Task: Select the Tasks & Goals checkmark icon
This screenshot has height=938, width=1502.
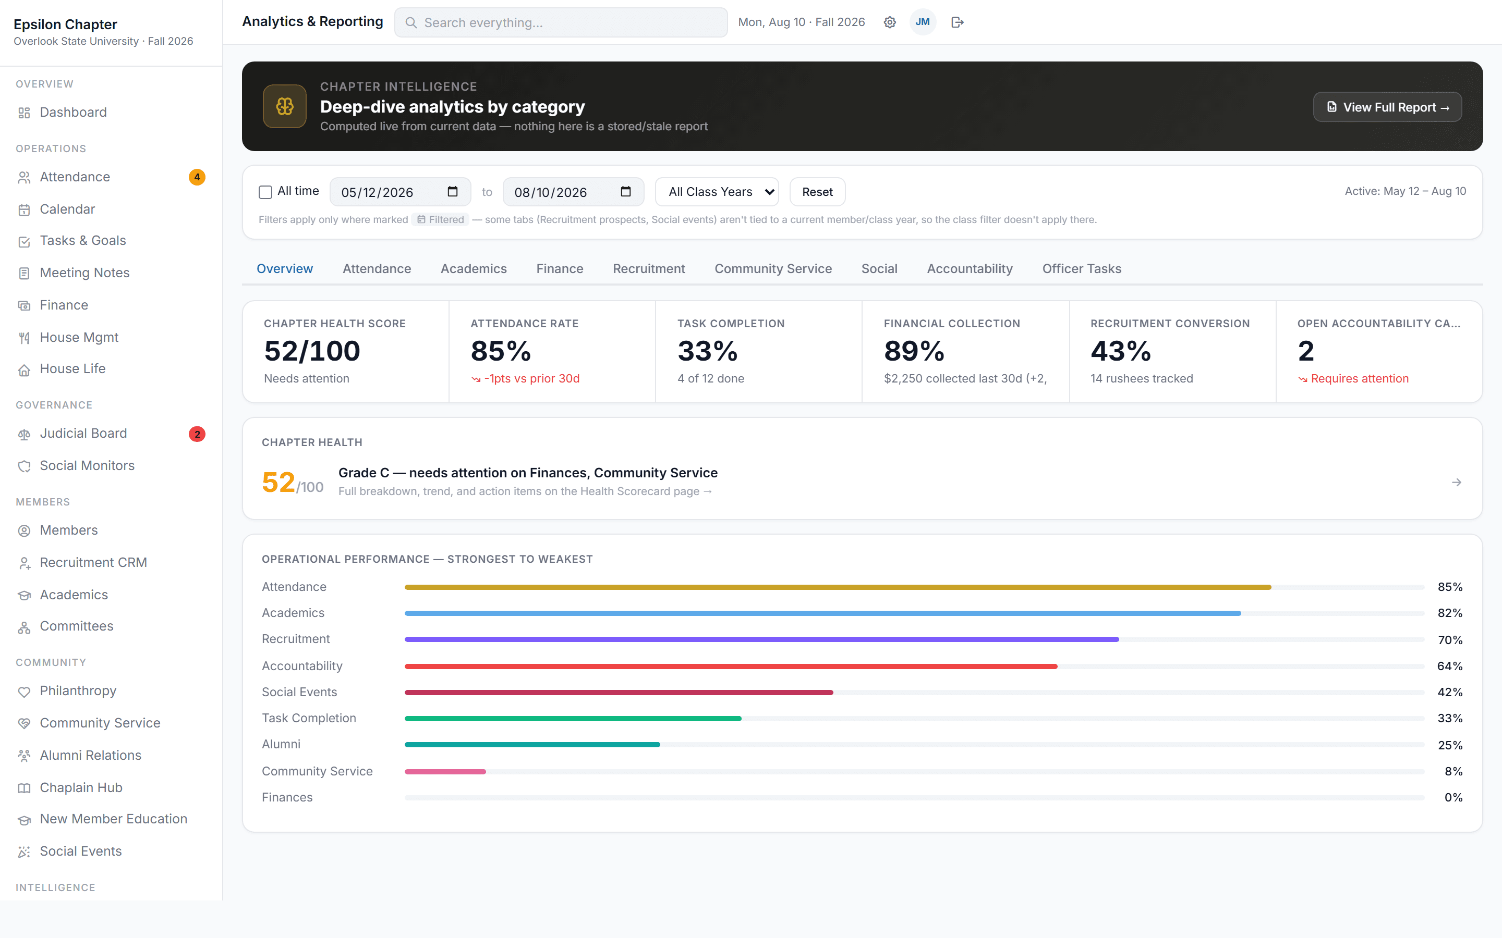Action: point(24,241)
